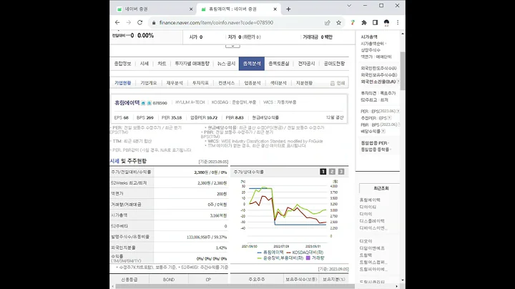Select the 기업현황 sub-tab
Screen dimensions: 515x289
[x=123, y=83]
